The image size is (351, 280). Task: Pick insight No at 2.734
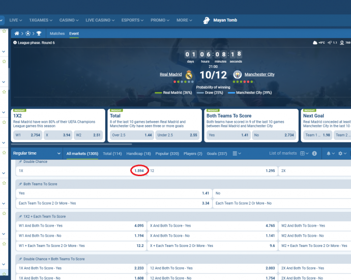click(274, 135)
